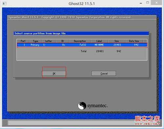Maximize the Ghost32 11.5.1 window
Screen dimensions: 164x129
pos(148,3)
